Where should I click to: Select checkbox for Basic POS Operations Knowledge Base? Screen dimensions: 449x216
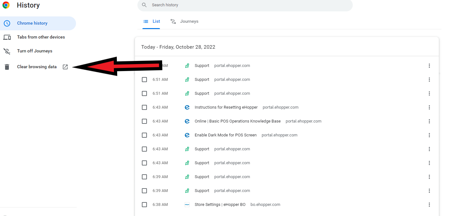[144, 121]
